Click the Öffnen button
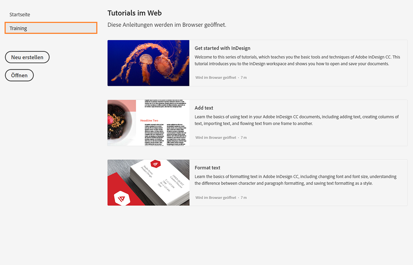This screenshot has width=413, height=265. [19, 75]
